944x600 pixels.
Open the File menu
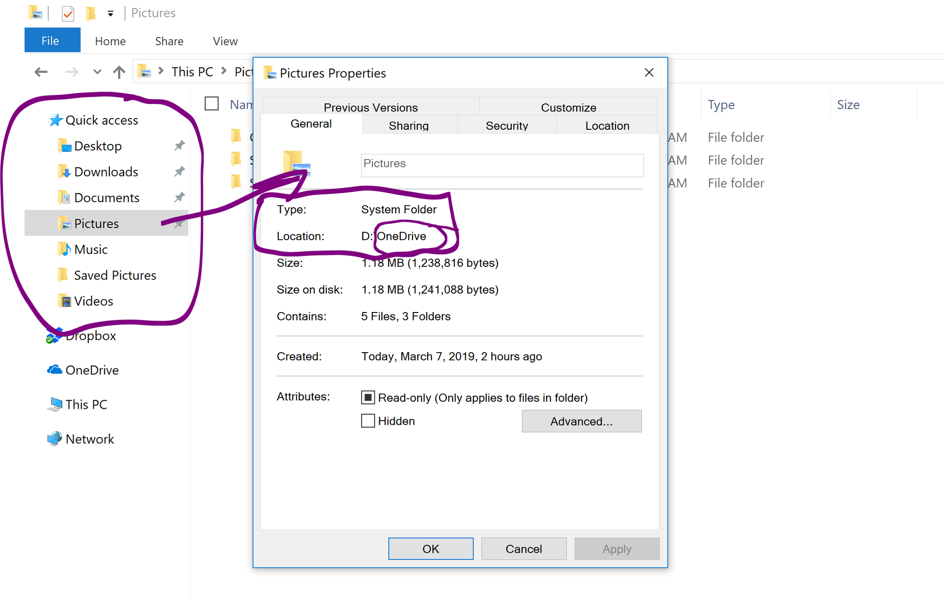[x=52, y=40]
